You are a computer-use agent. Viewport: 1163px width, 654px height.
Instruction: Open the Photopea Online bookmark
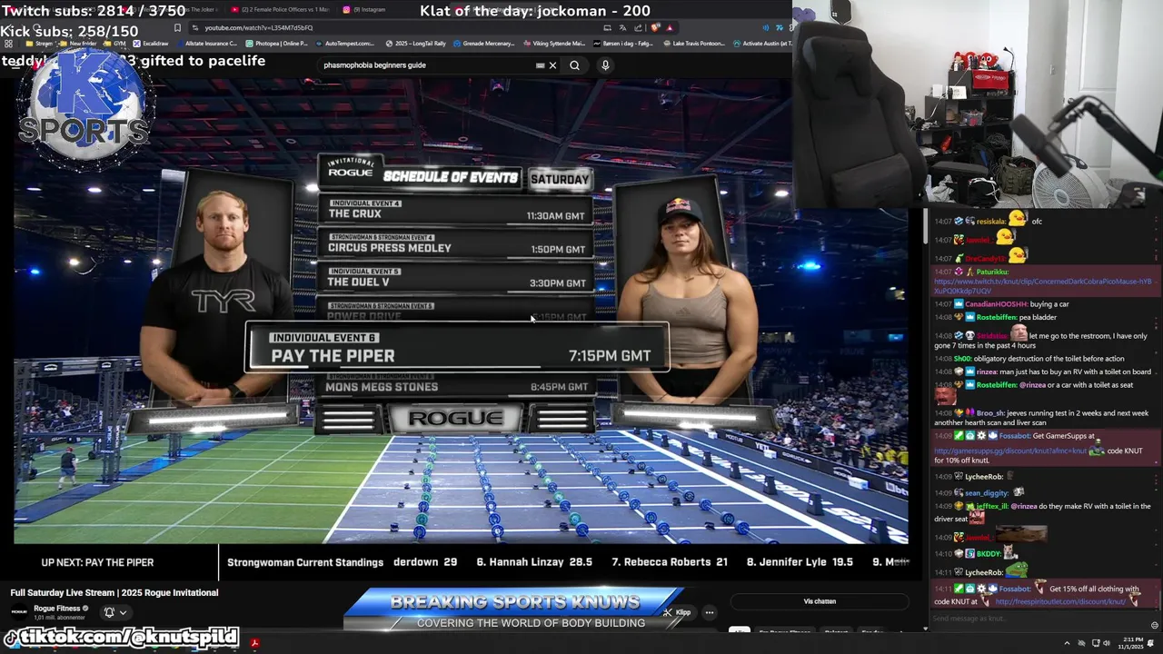[278, 44]
